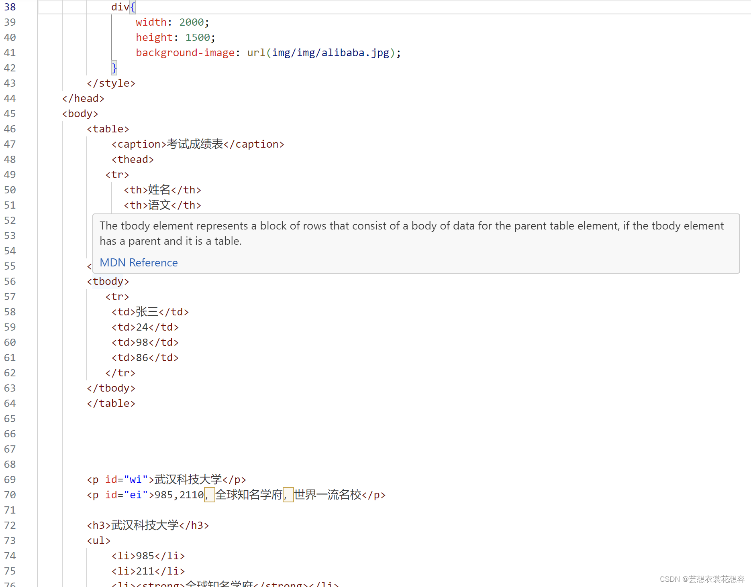Click the <caption>考试成绩表 line
This screenshot has height=587, width=751.
click(198, 144)
